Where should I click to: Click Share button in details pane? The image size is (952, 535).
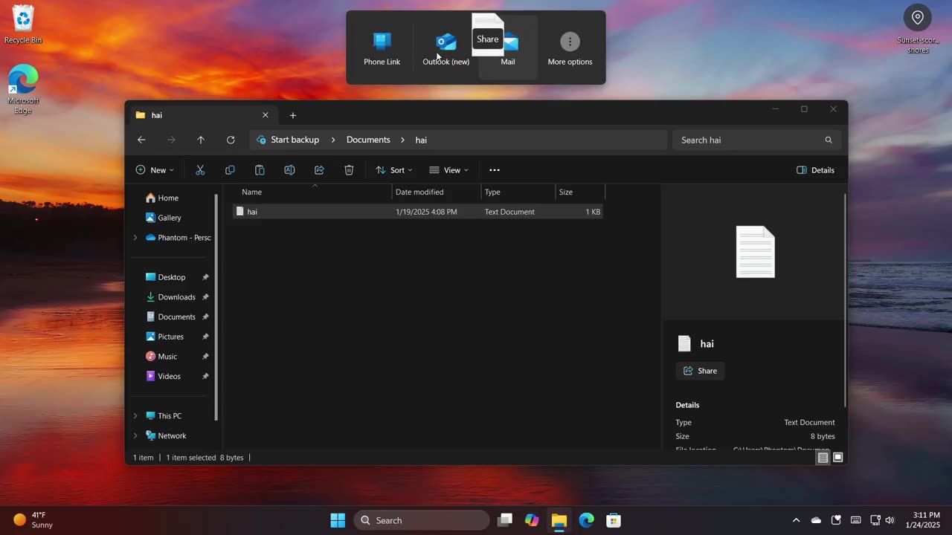click(x=700, y=371)
